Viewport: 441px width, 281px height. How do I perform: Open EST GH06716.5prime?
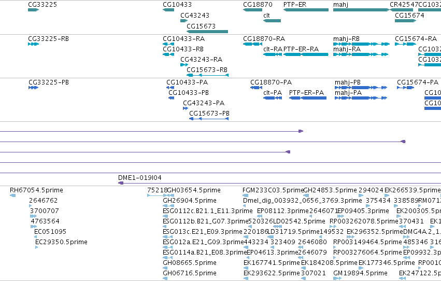tap(190, 273)
